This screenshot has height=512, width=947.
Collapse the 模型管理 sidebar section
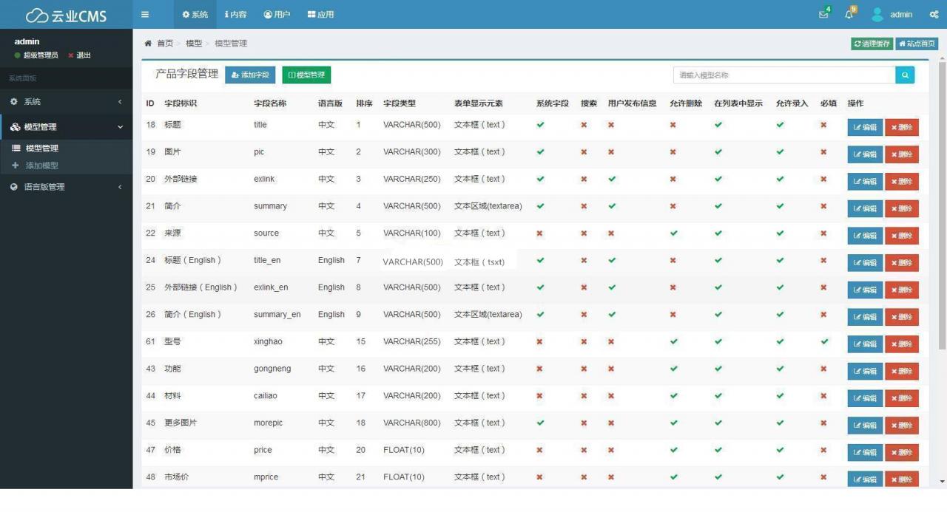(x=66, y=127)
